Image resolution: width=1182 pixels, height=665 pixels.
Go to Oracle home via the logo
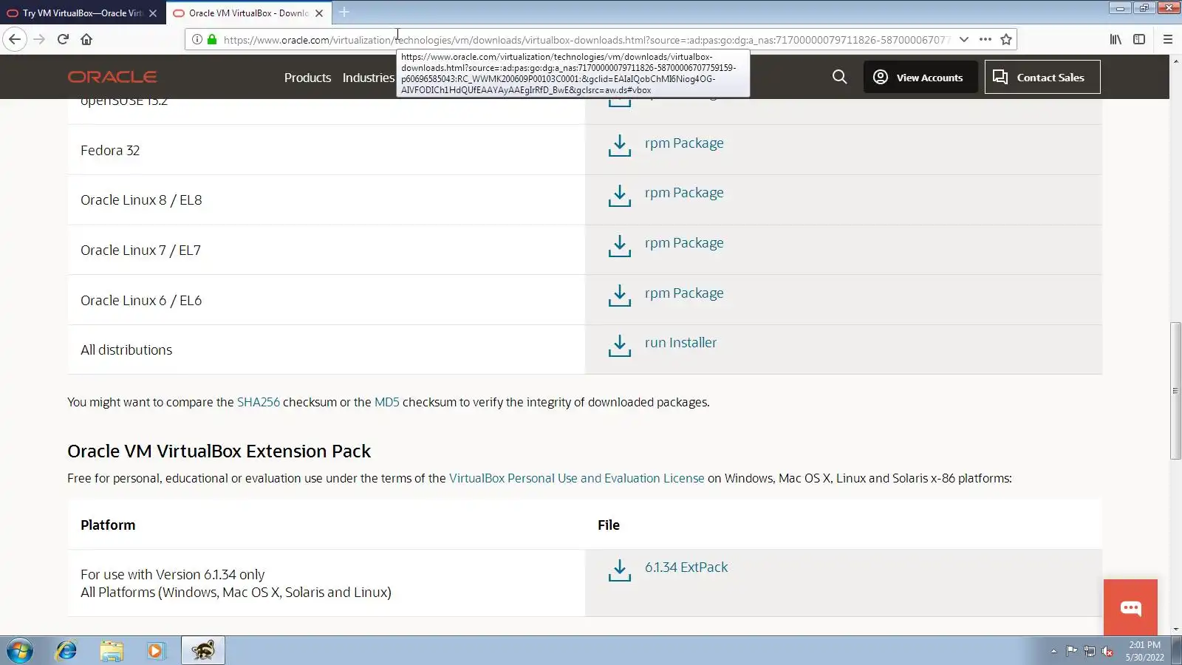coord(112,77)
